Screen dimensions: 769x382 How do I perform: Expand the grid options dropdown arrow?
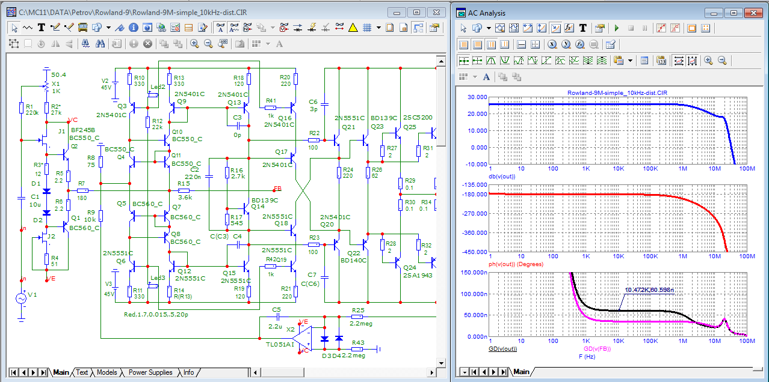[x=377, y=28]
